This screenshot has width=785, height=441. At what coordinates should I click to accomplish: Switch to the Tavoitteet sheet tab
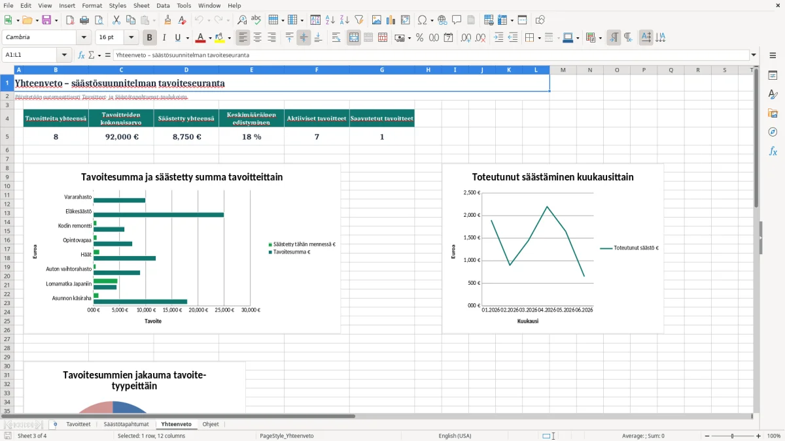tap(78, 424)
